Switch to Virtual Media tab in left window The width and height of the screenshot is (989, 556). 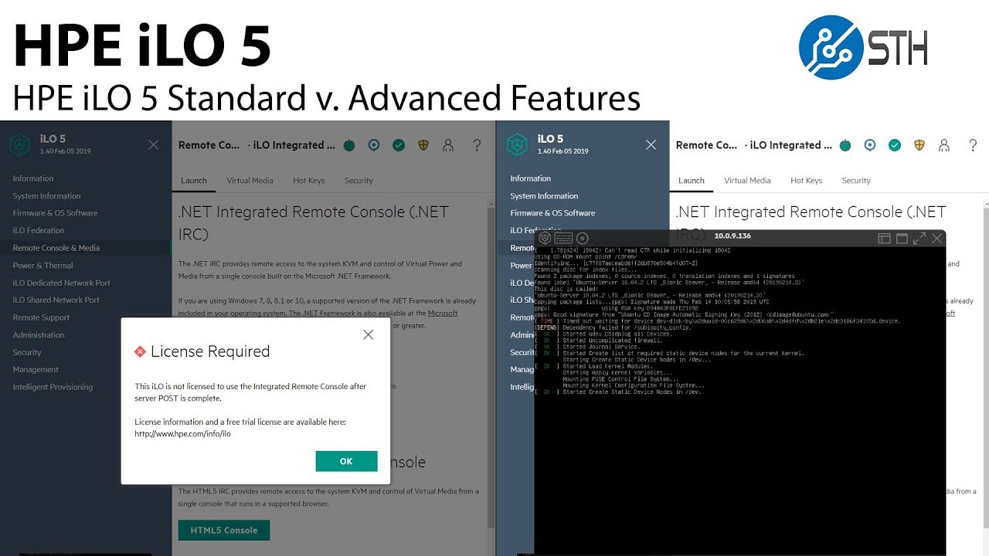pyautogui.click(x=250, y=181)
